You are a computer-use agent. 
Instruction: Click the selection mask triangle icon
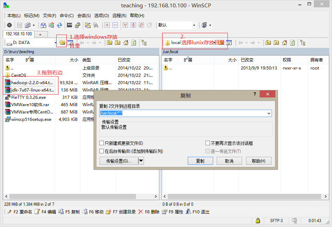coord(125,25)
